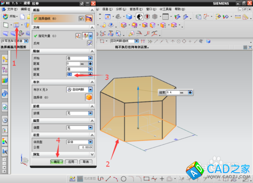Select the line sketch tool at bottom

point(108,178)
